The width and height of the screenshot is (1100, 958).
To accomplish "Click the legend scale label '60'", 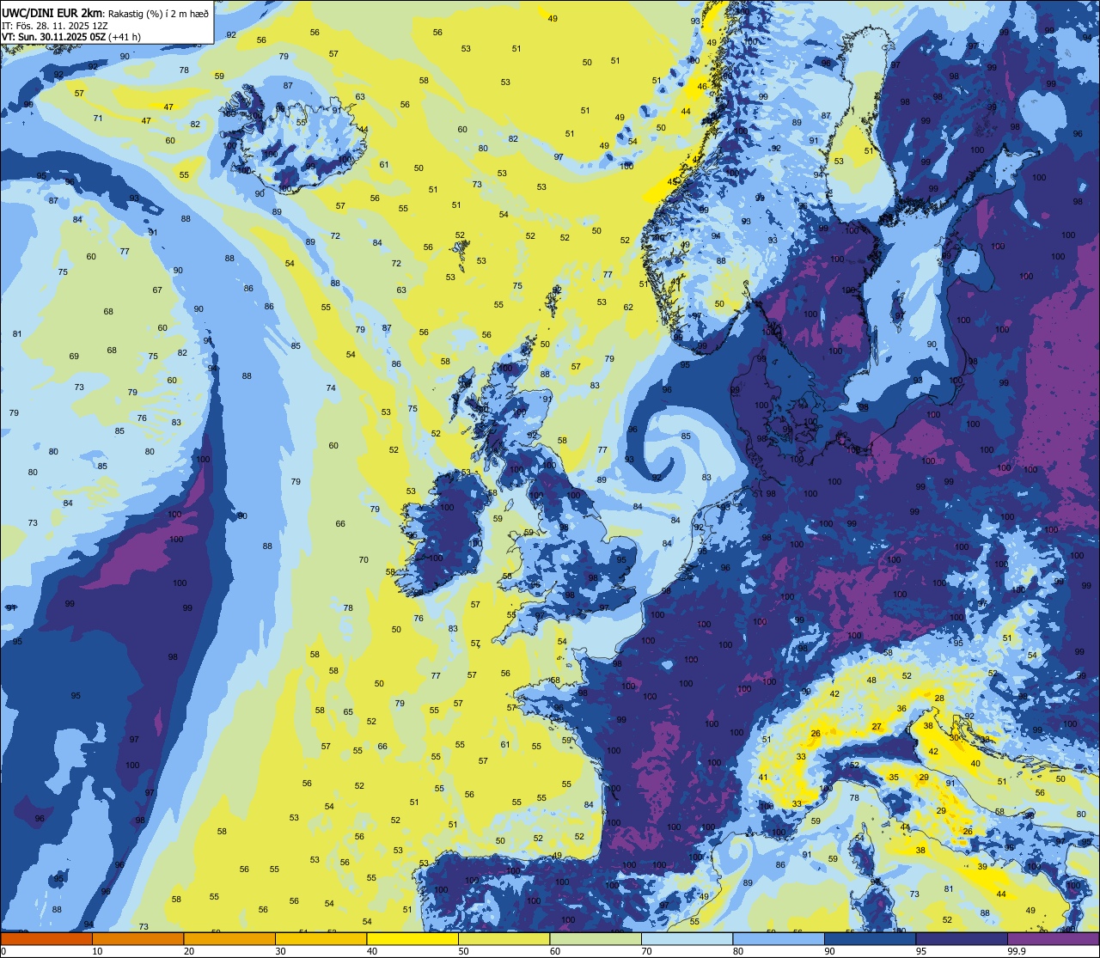I will [x=555, y=951].
